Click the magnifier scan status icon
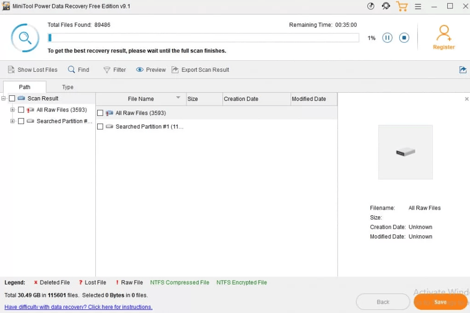 coord(25,38)
